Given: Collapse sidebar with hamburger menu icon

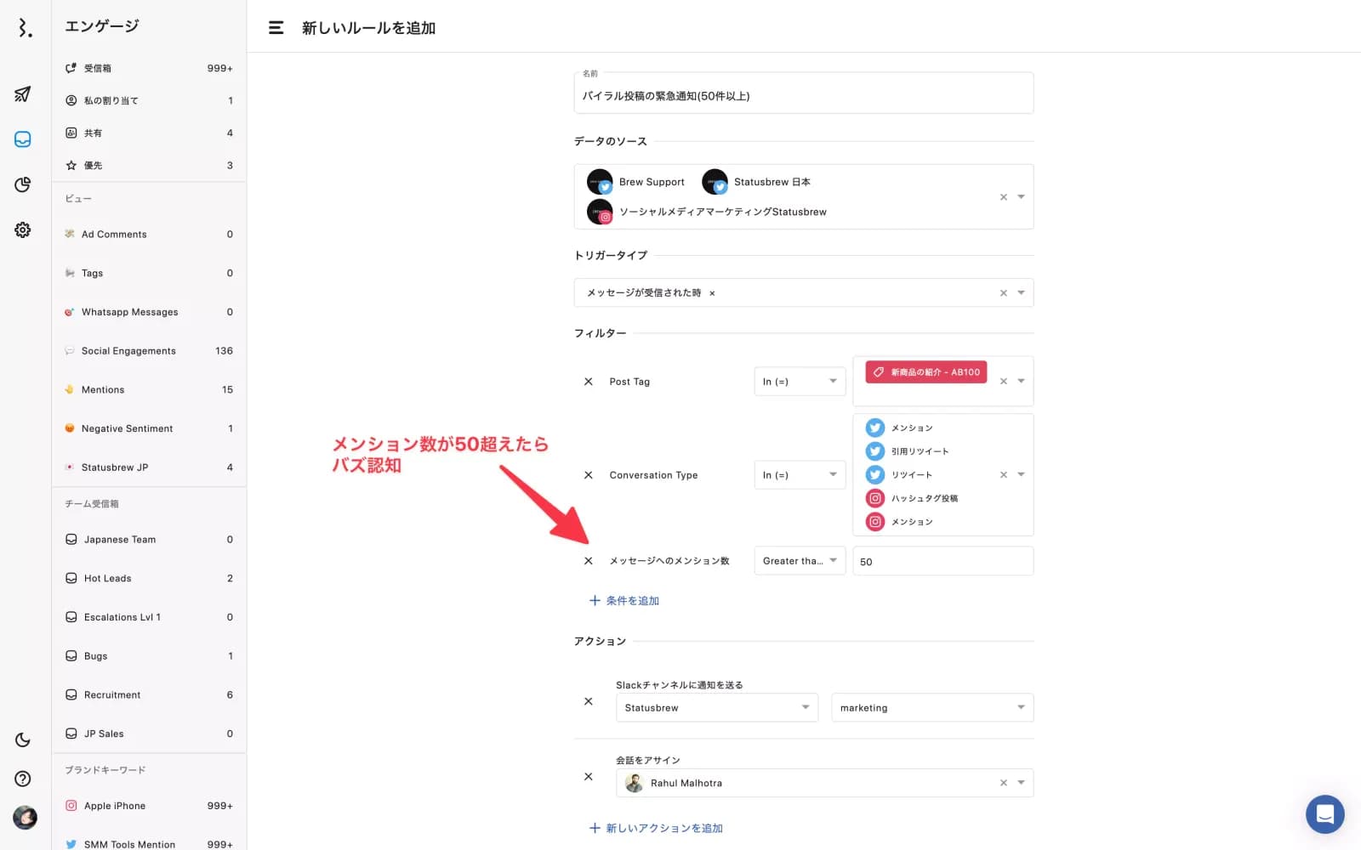Looking at the screenshot, I should [276, 28].
